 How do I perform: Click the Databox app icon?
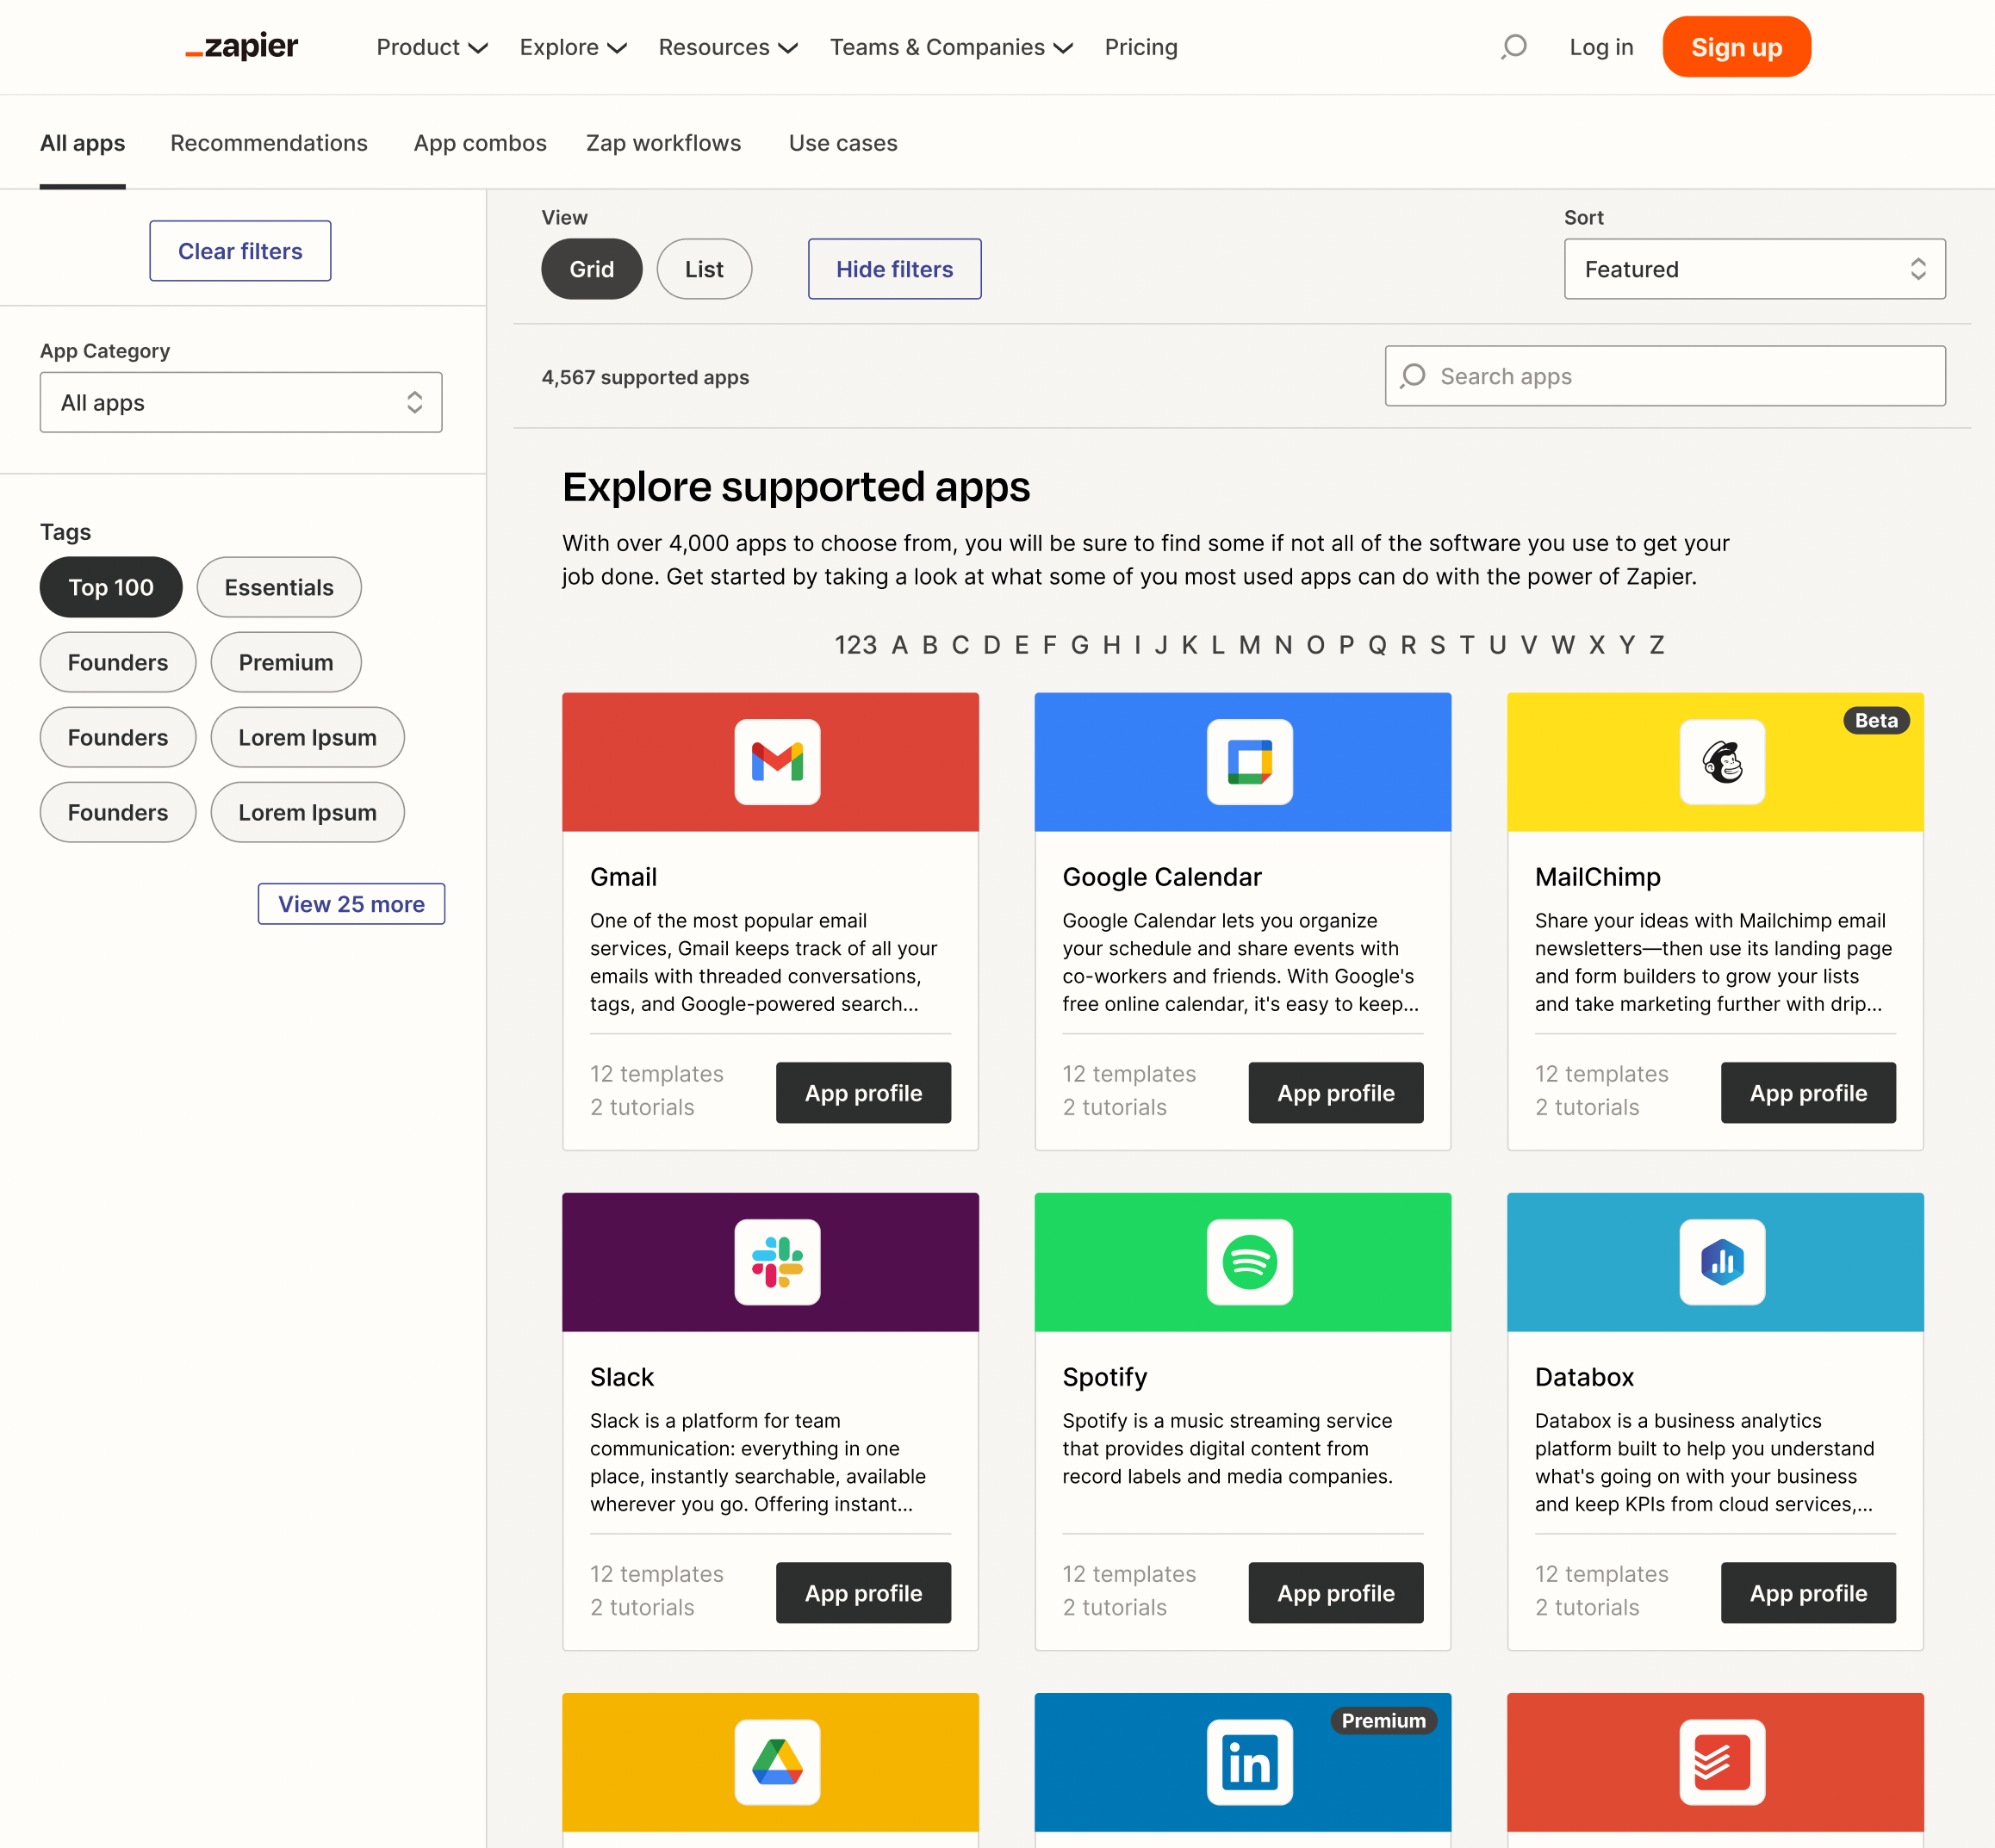tap(1722, 1262)
